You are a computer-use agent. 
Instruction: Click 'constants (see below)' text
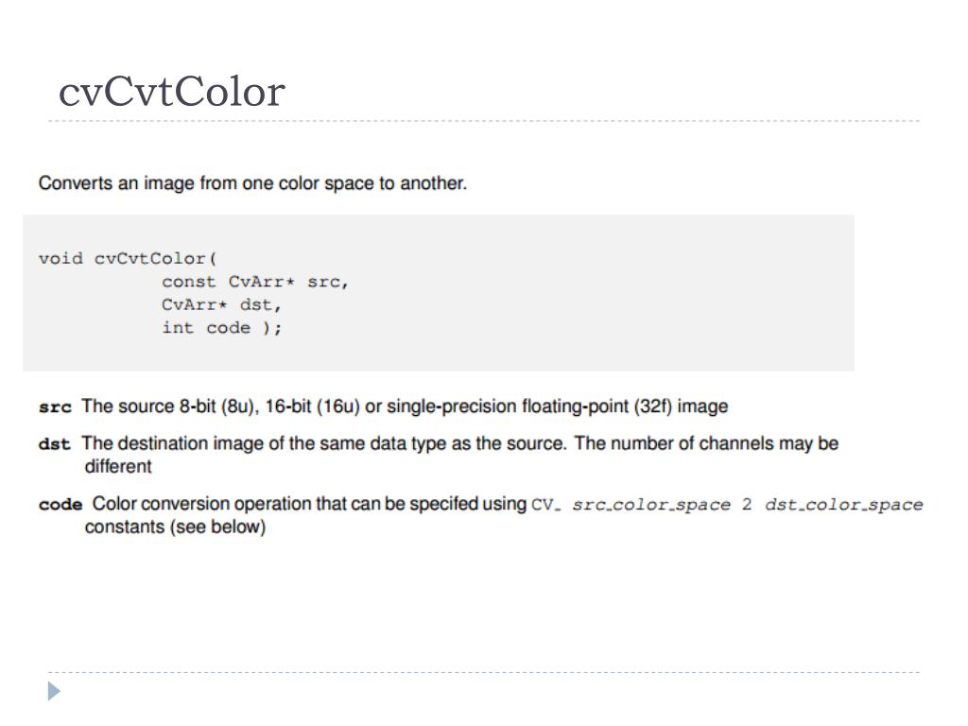pos(175,527)
